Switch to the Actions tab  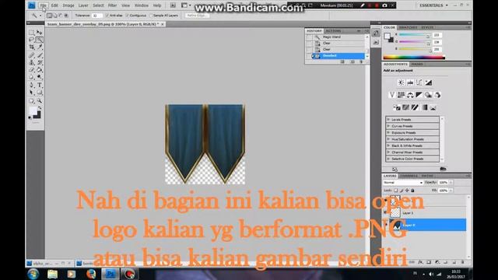point(333,31)
